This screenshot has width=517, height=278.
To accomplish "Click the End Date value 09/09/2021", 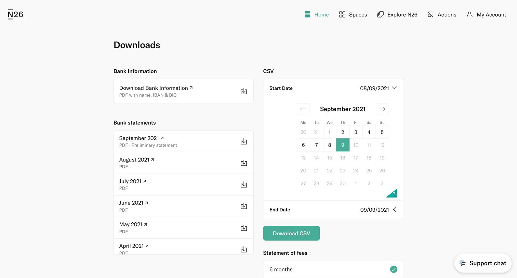I will [374, 210].
